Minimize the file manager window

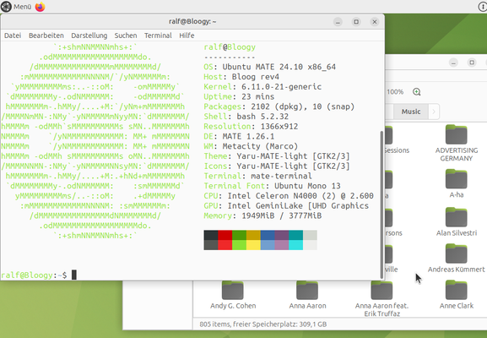(x=453, y=63)
